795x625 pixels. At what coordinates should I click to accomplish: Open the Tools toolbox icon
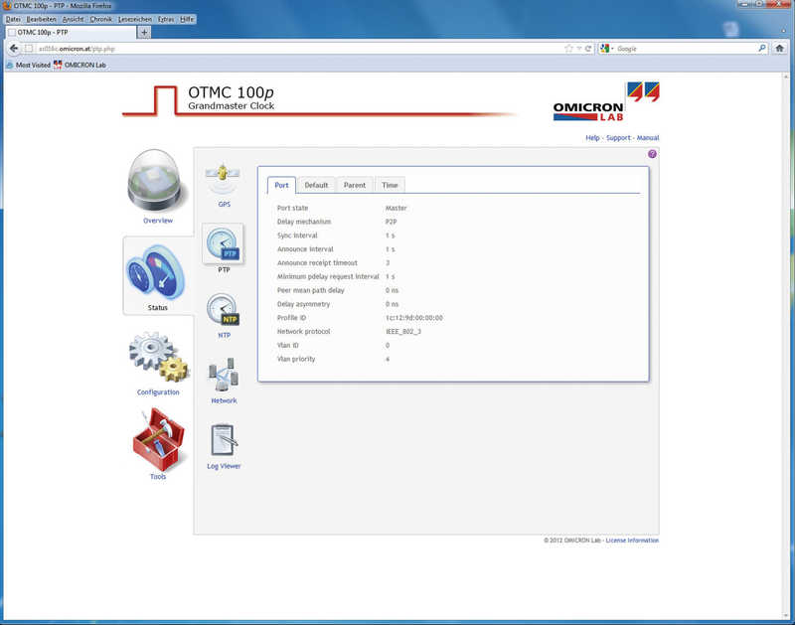158,440
